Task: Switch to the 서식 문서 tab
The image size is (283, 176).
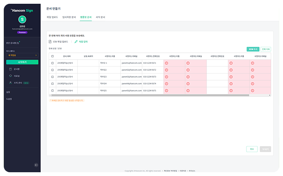Action: pos(100,17)
